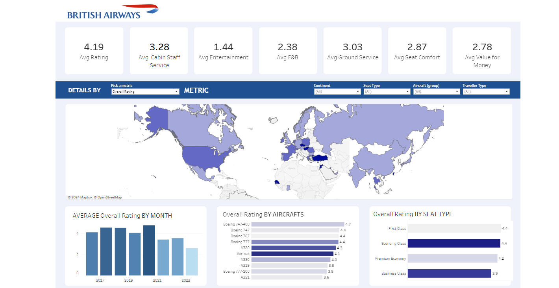Open the Traveller Type filter dropdown

(x=486, y=92)
